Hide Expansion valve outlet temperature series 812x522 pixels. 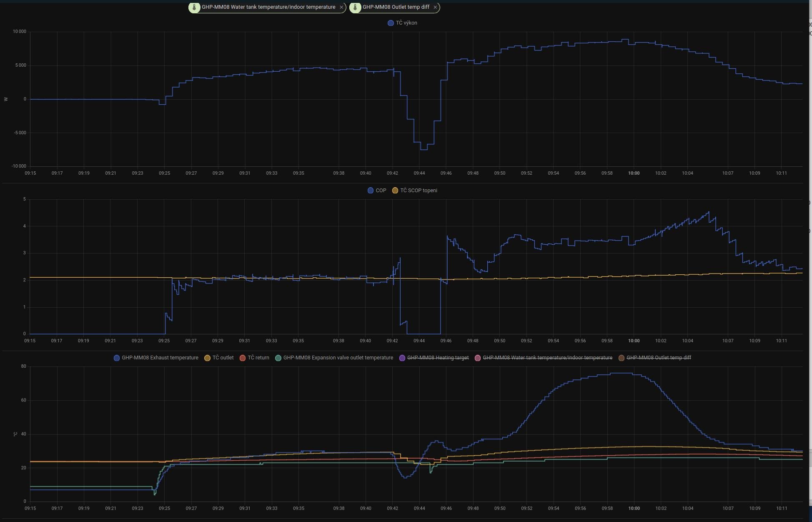338,358
